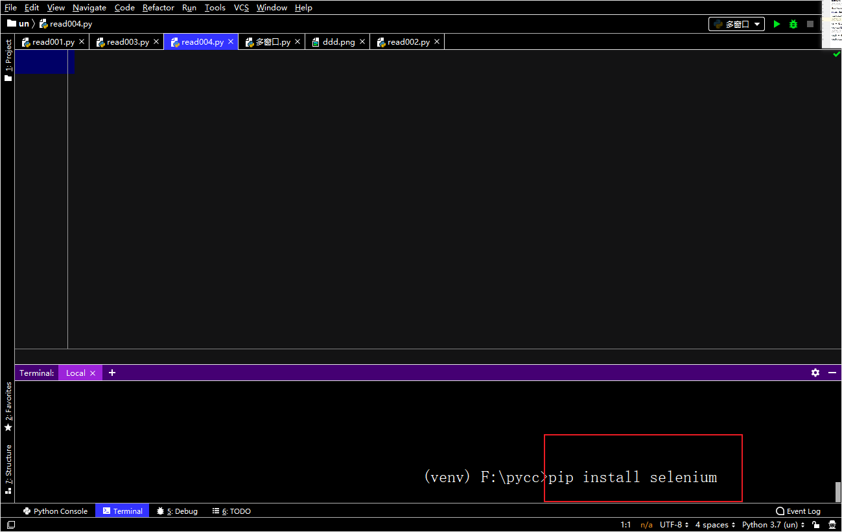This screenshot has width=842, height=532.
Task: Click the 1:1 cursor position in status bar
Action: [626, 525]
